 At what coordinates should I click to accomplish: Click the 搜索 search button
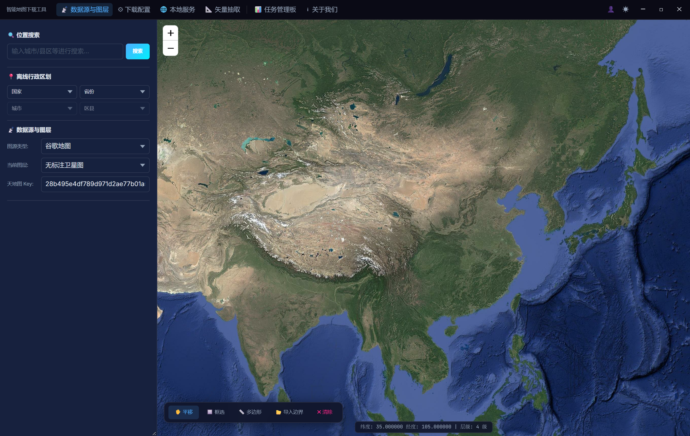coord(137,51)
